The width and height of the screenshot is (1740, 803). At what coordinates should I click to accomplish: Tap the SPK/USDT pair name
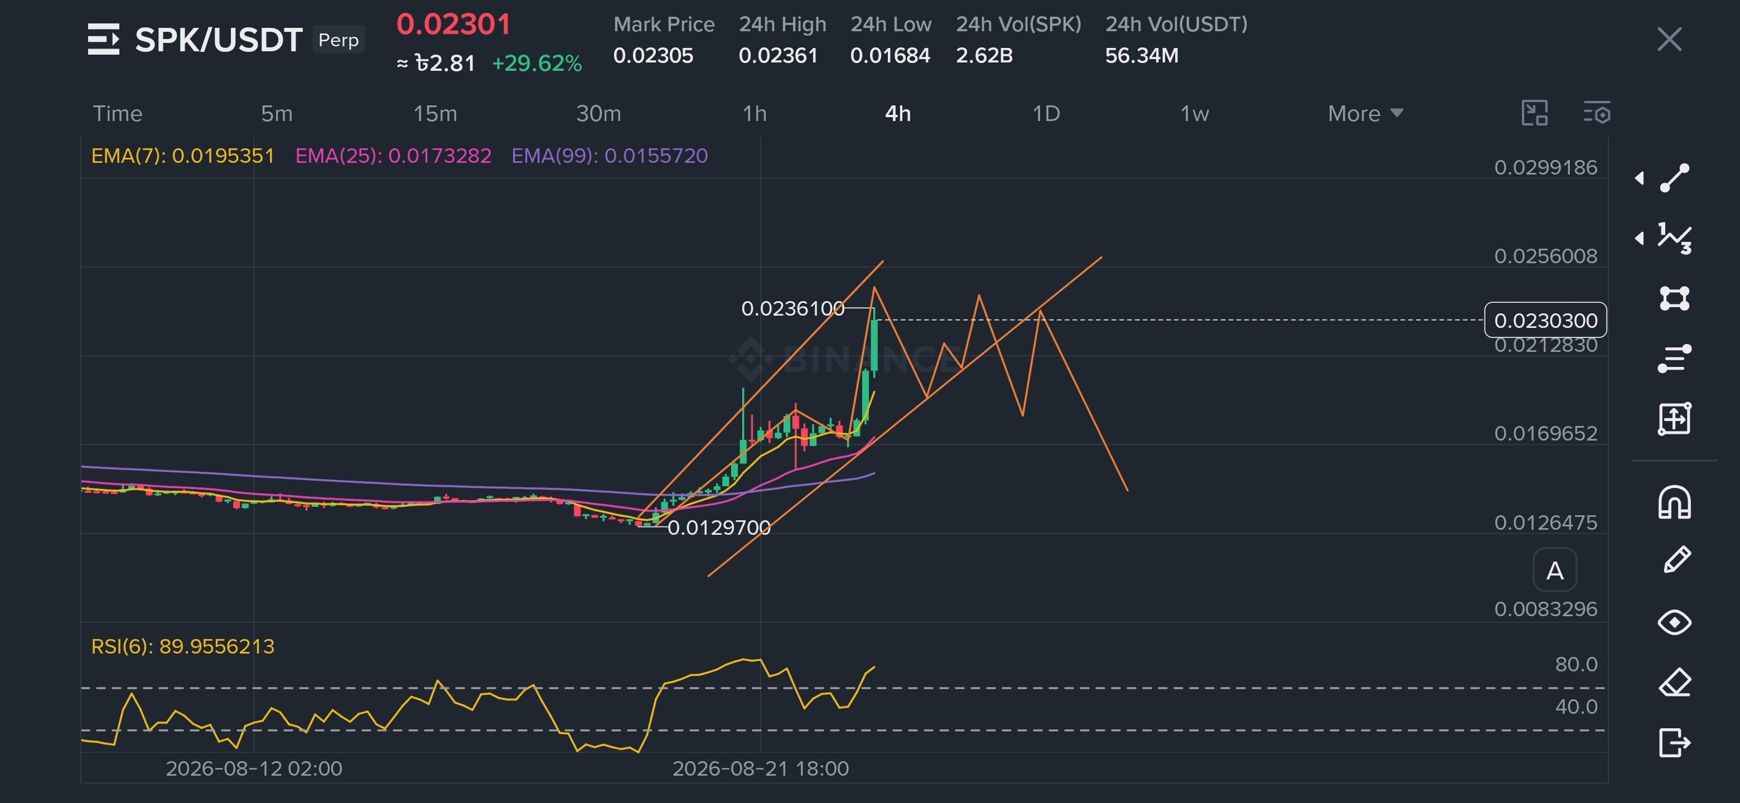tap(218, 40)
